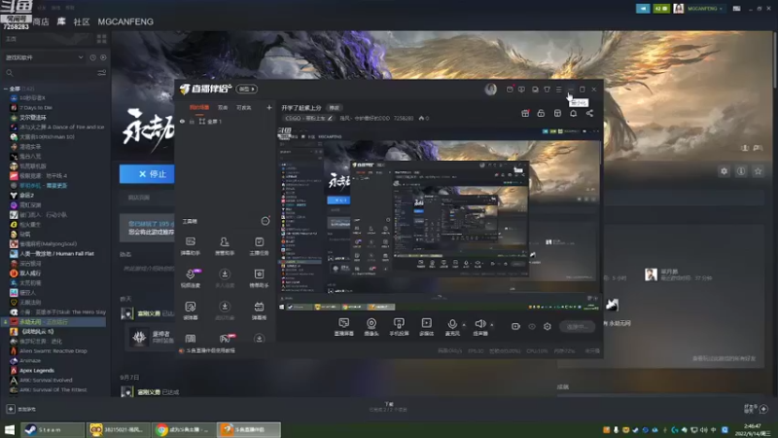This screenshot has width=778, height=438.
Task: Click the microphone icon in streaming toolbar
Action: (452, 326)
